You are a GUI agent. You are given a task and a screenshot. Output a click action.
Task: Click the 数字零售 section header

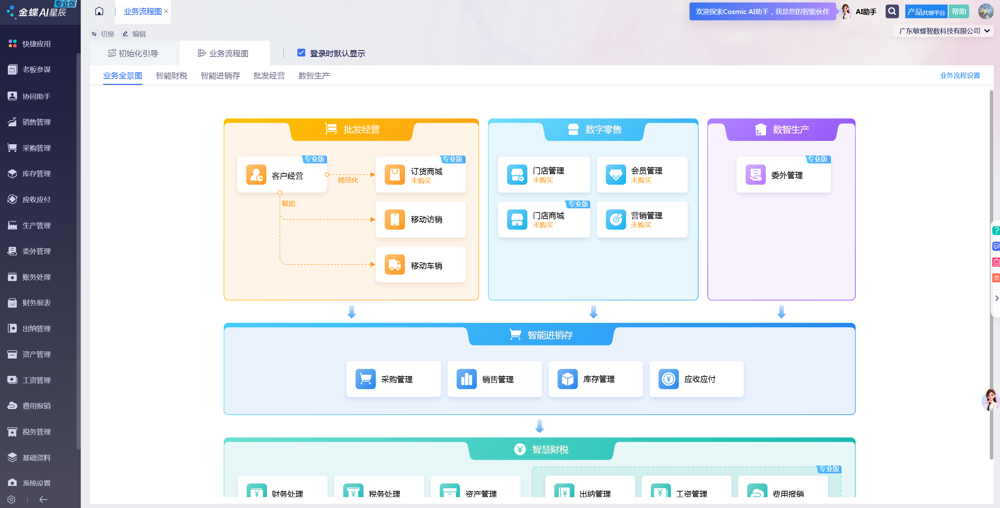pos(594,129)
